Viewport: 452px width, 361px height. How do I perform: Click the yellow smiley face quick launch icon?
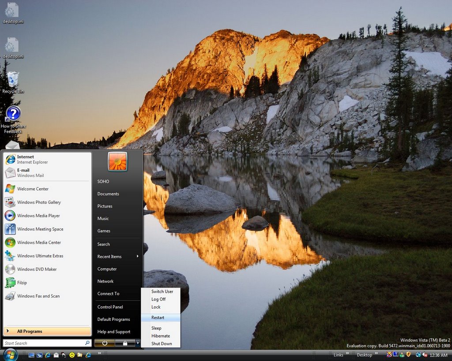coord(72,355)
